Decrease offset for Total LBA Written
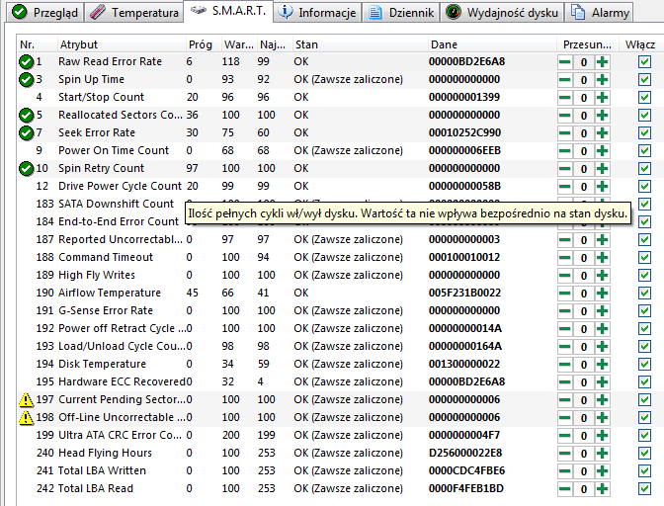This screenshot has height=506, width=664. 564,471
